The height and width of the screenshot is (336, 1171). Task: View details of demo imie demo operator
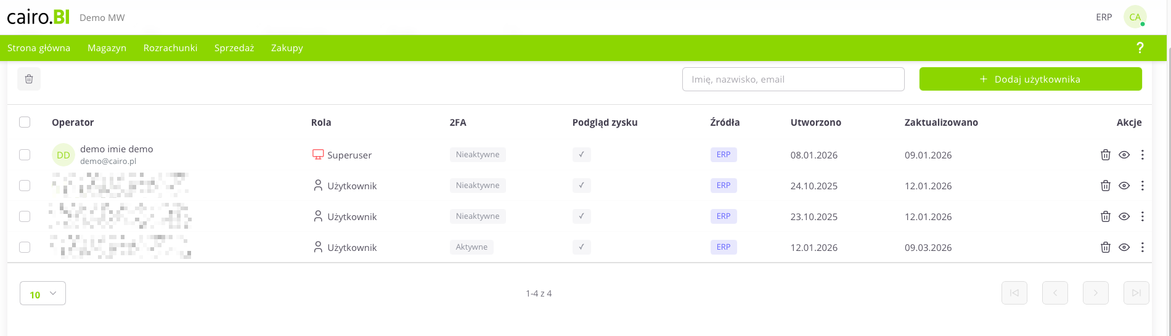1124,155
